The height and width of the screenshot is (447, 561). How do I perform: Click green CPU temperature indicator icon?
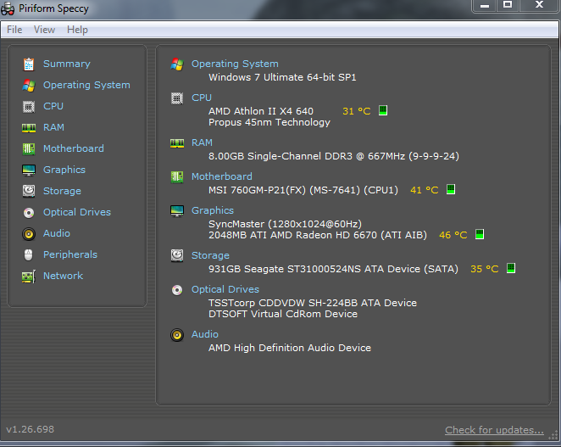[383, 110]
